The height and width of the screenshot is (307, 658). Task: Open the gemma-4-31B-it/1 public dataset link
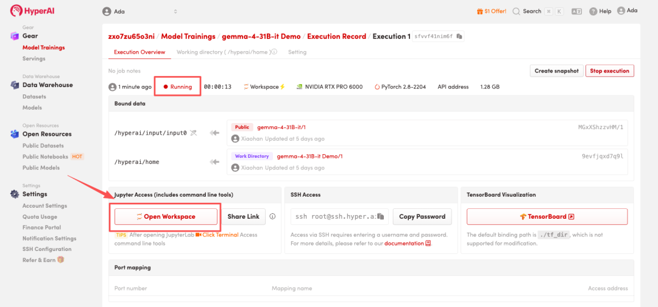coord(281,127)
